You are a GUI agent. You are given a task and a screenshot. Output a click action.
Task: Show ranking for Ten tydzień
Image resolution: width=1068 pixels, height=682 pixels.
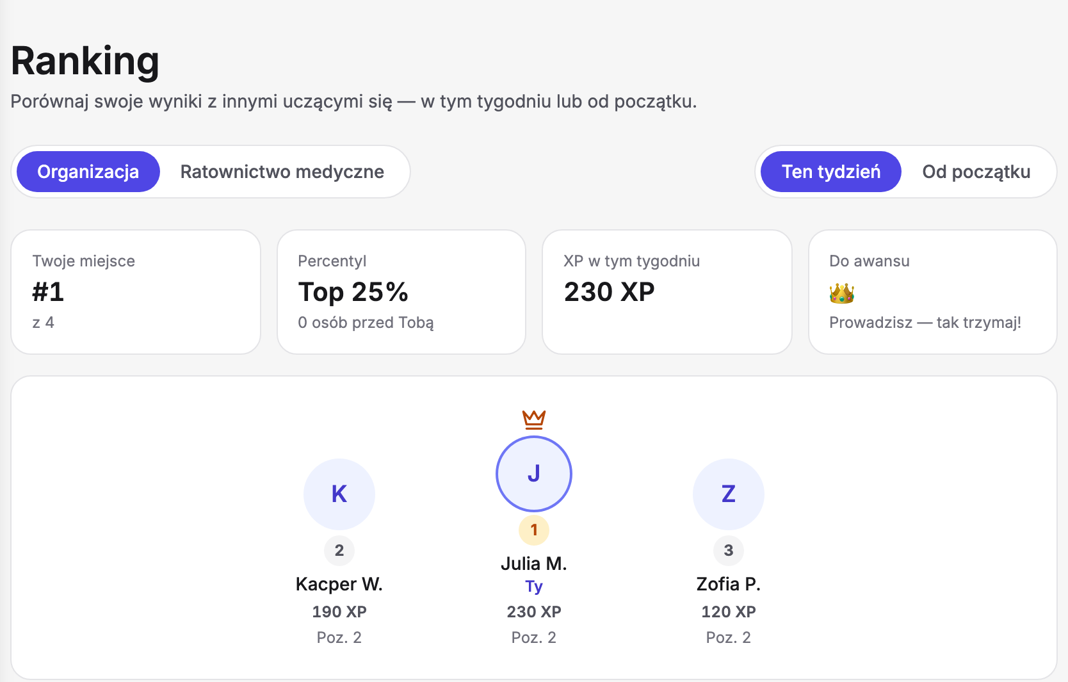831,172
